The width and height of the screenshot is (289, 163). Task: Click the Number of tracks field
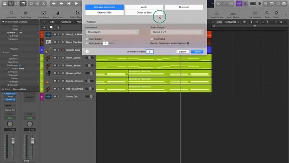coord(149,52)
